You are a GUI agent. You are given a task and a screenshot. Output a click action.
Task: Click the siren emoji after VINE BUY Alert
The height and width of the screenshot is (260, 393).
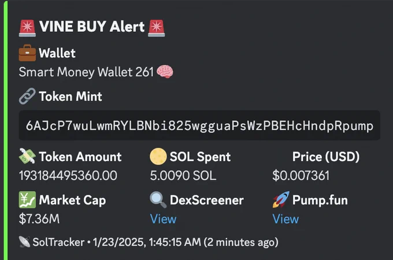(x=157, y=28)
